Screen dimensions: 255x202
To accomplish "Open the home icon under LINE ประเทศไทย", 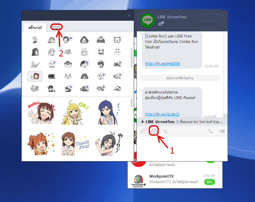I will point(161,24).
